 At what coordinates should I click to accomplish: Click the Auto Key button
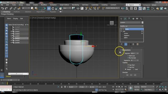coord(137,87)
